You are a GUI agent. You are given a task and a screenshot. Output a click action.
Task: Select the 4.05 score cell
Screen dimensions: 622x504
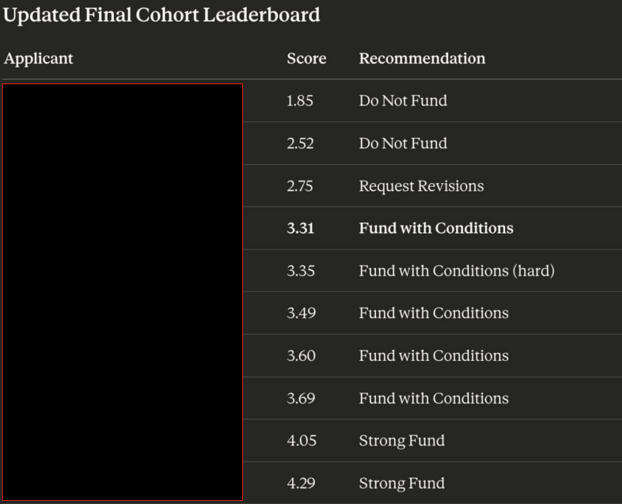tap(302, 441)
